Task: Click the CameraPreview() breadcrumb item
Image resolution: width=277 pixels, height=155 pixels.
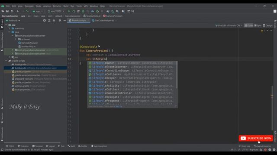Action: pos(113,16)
